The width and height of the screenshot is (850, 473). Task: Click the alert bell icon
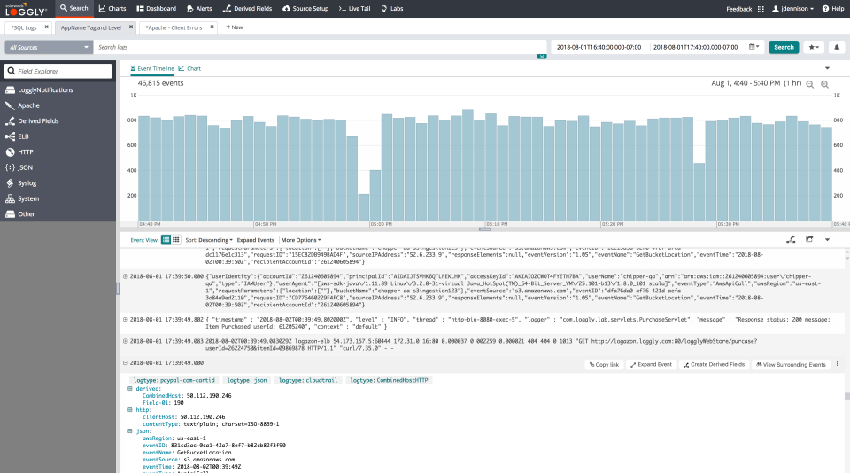(837, 47)
